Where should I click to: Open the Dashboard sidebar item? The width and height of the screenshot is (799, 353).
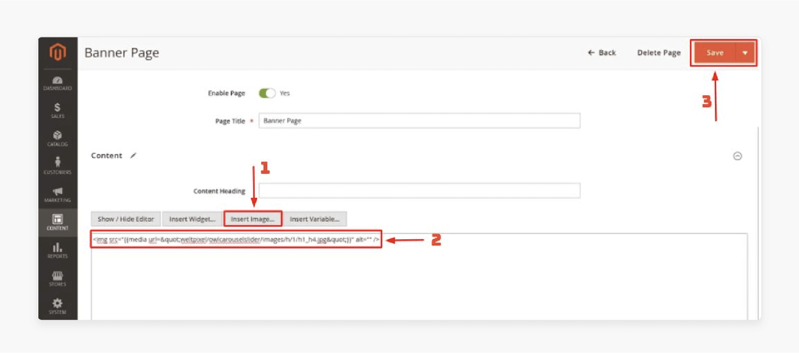(x=58, y=83)
